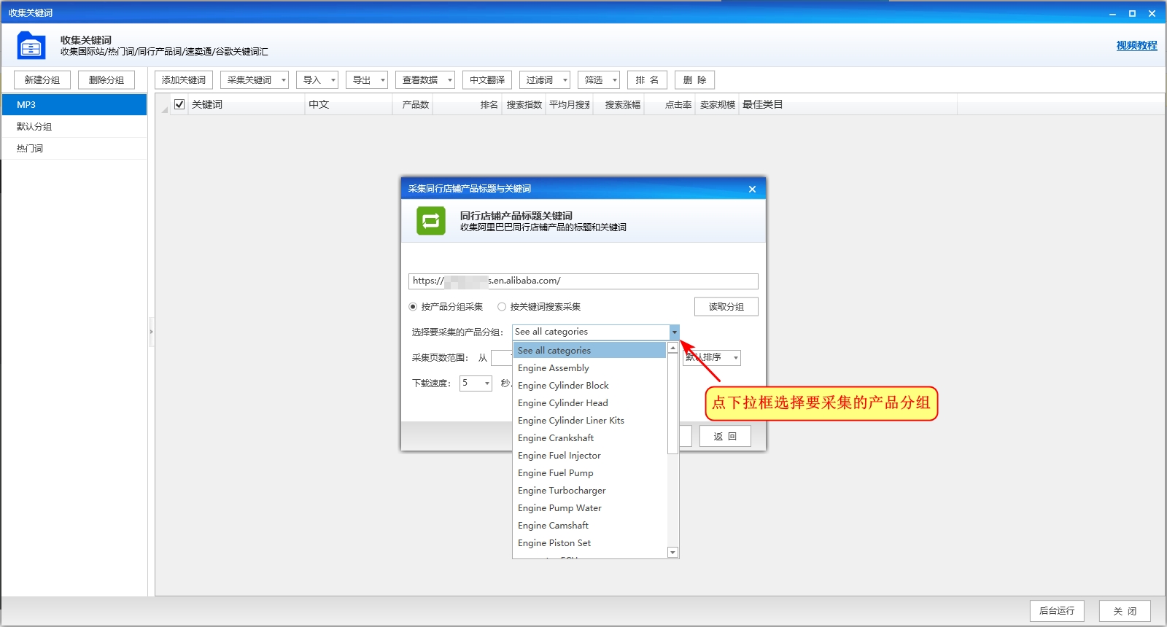This screenshot has height=627, width=1167.
Task: Click the 删除 toolbar button
Action: point(694,80)
